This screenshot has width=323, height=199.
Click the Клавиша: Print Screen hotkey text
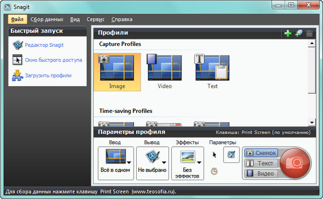click(x=263, y=132)
